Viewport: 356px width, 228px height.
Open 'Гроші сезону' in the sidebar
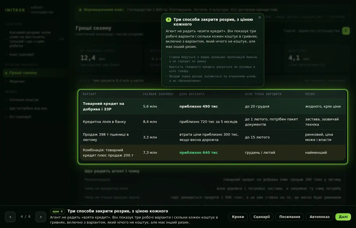click(34, 73)
